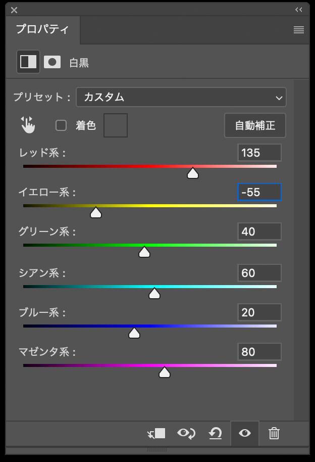Click the レッド系 slider handle

click(x=192, y=173)
